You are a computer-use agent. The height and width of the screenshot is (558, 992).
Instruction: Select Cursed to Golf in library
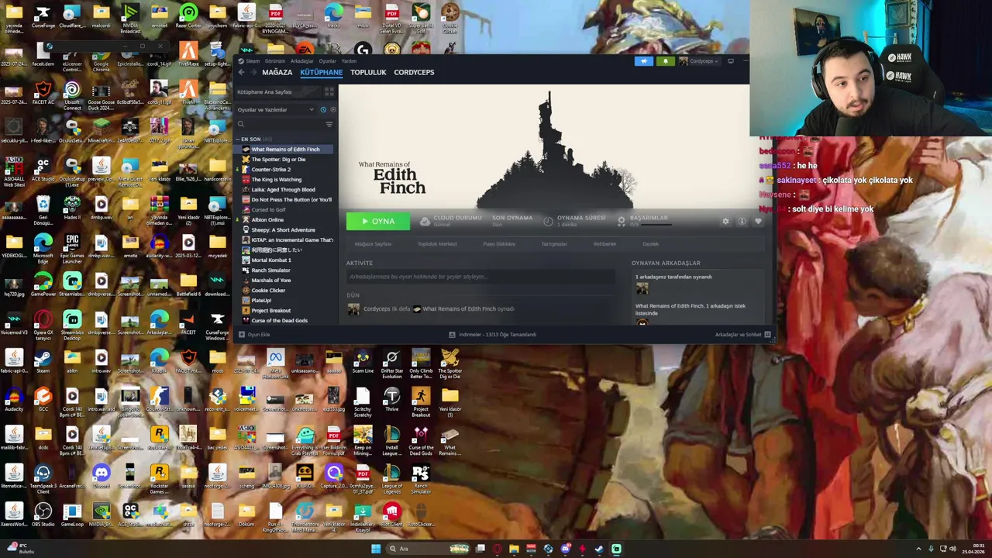pyautogui.click(x=268, y=209)
